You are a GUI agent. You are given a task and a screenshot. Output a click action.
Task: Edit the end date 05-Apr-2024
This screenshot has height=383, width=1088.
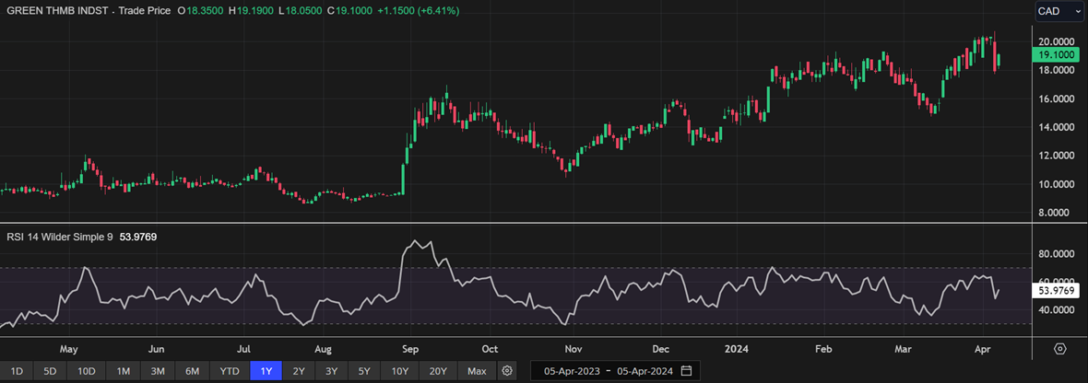pos(644,370)
